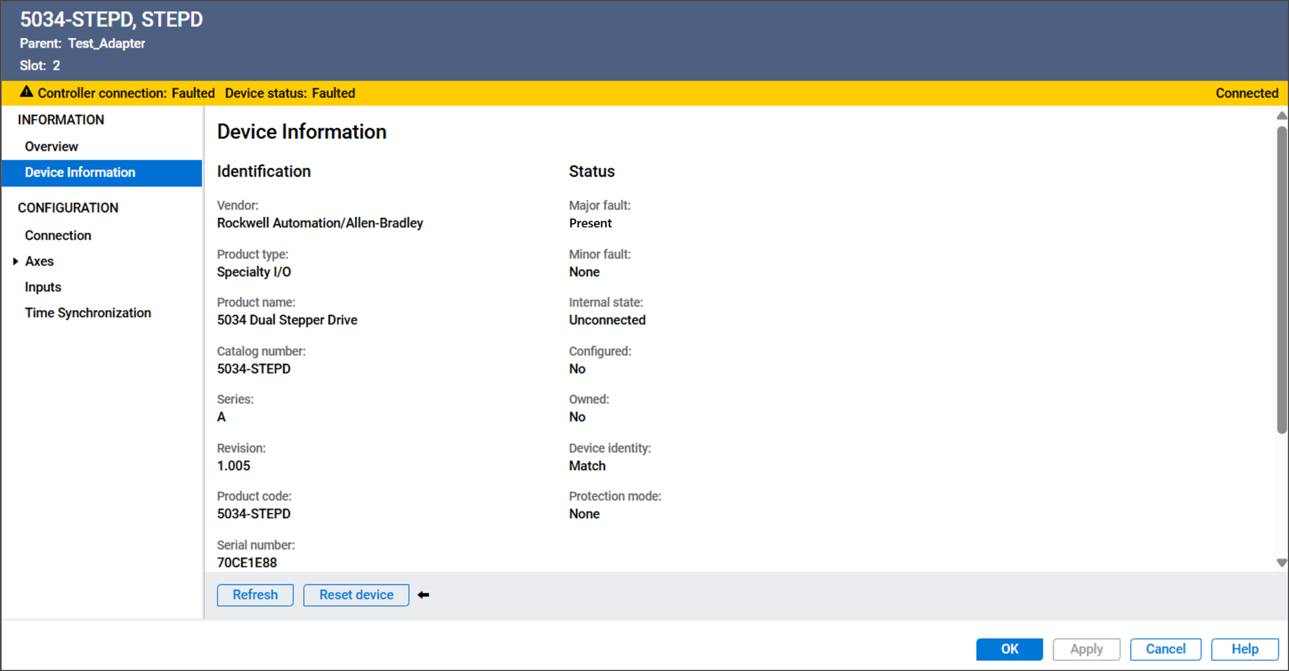
Task: Open the Overview page
Action: coord(52,146)
